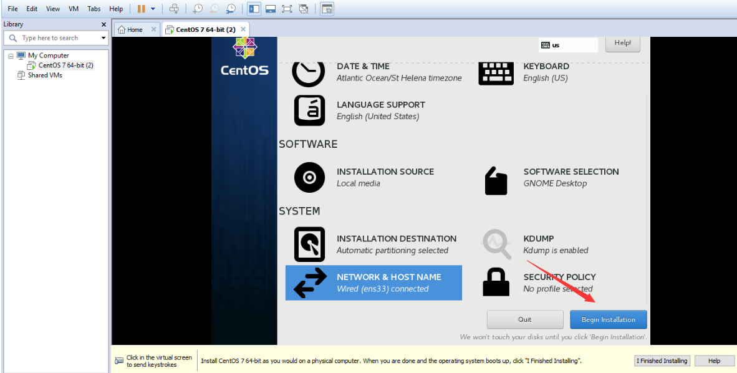Open the Library search filter dropdown
Image resolution: width=737 pixels, height=373 pixels.
[x=104, y=37]
